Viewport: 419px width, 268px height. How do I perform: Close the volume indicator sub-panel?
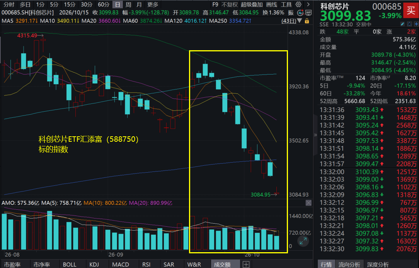point(308,203)
